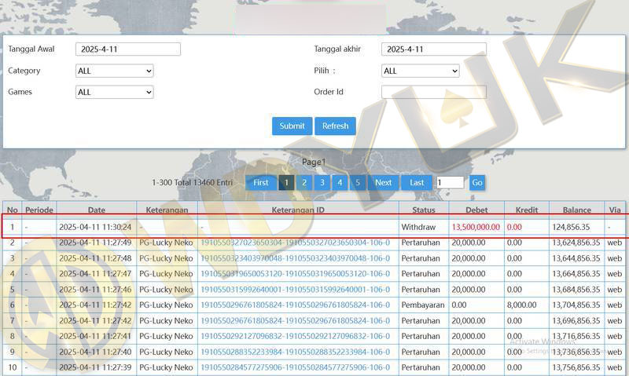Select page 1 in pagination
The height and width of the screenshot is (376, 629).
coord(286,183)
